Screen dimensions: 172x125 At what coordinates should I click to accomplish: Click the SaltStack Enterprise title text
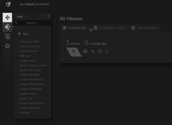[34, 4]
